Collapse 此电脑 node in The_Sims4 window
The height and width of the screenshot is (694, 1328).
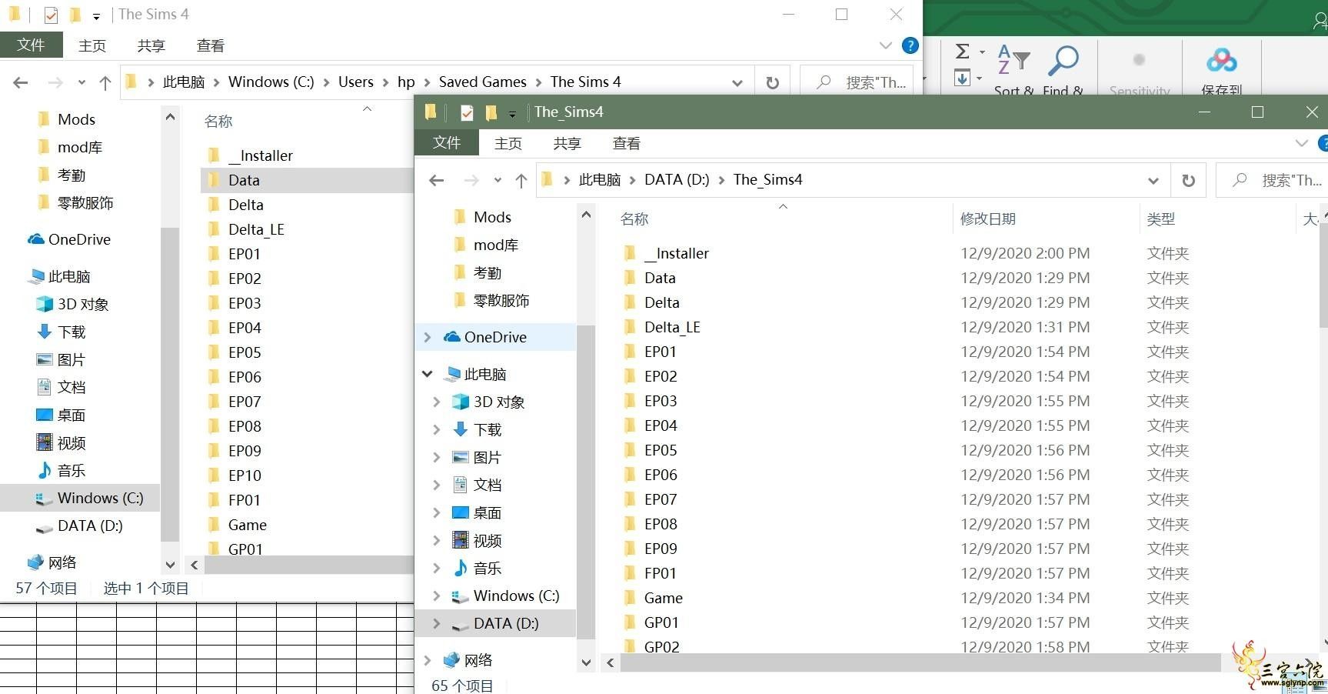[x=428, y=374]
